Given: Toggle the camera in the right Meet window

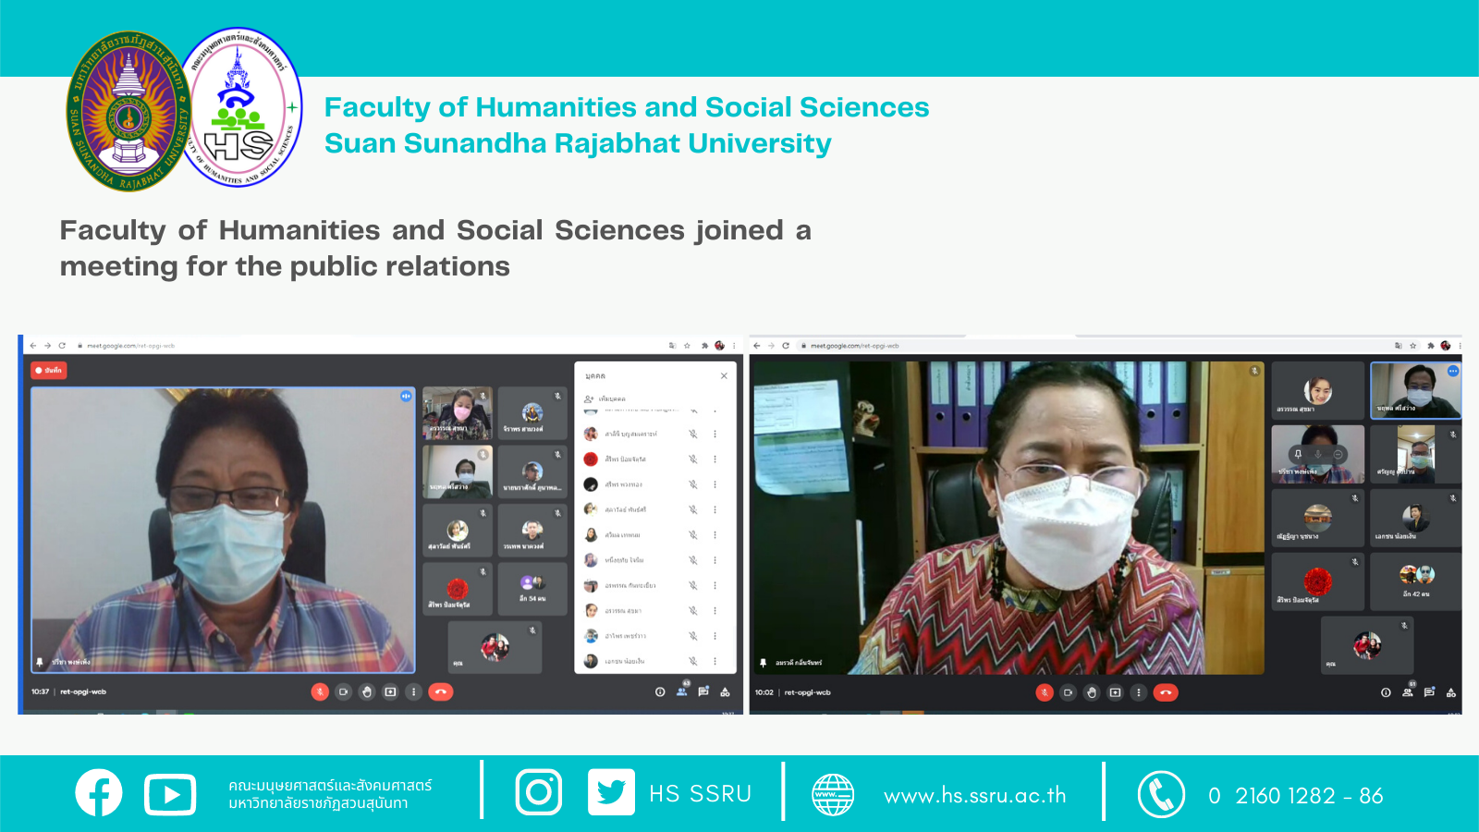Looking at the screenshot, I should coord(1069,692).
